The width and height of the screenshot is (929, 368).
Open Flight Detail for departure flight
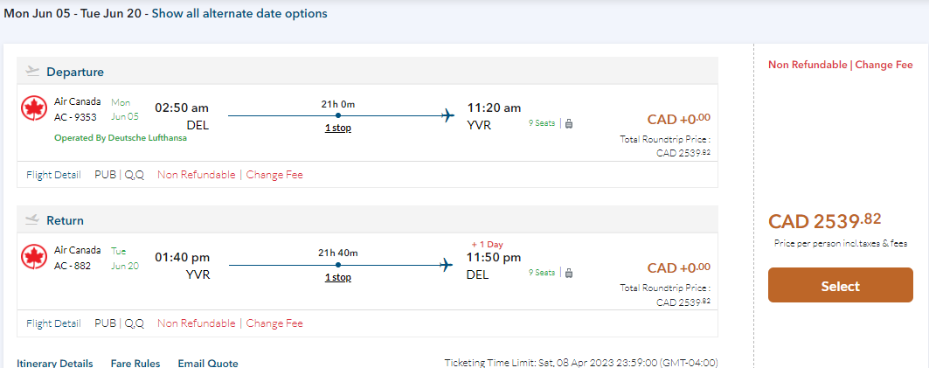[53, 175]
